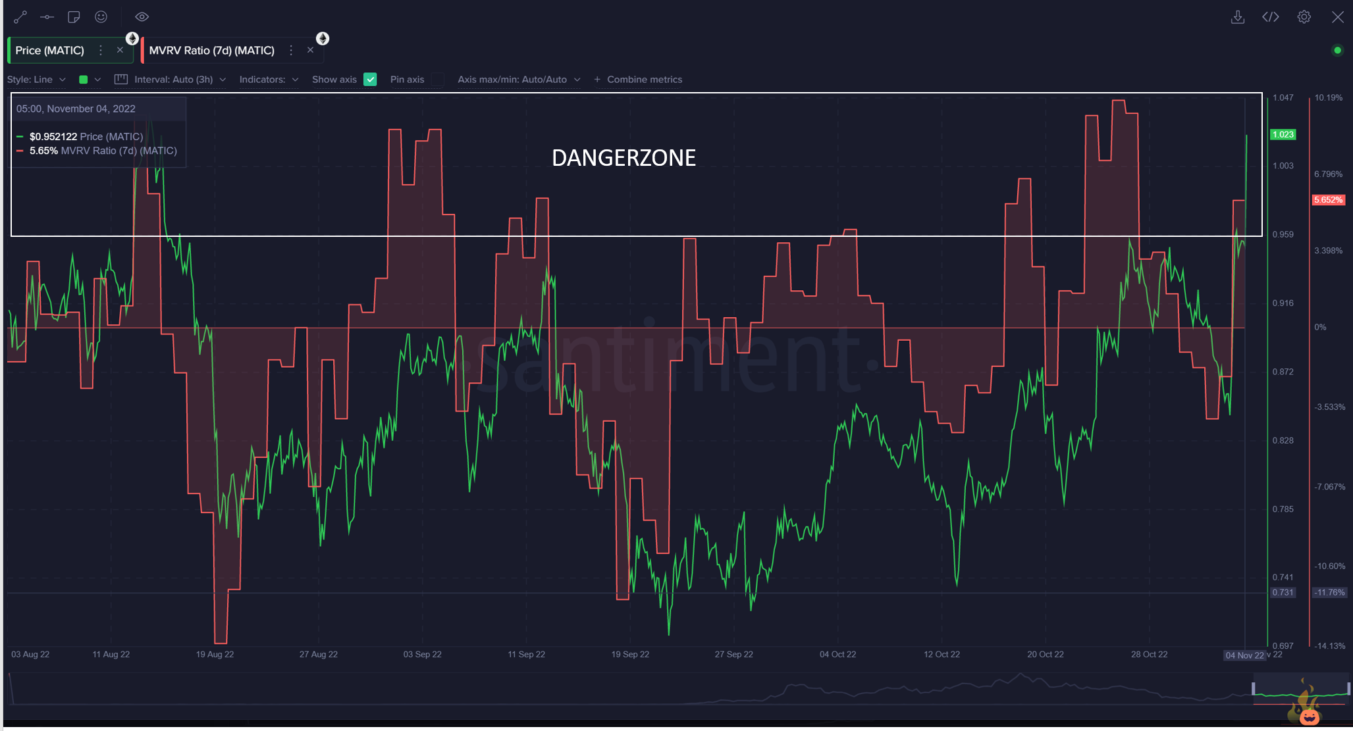Select the horizontal ray drawing tool
This screenshot has width=1353, height=731.
click(x=47, y=17)
